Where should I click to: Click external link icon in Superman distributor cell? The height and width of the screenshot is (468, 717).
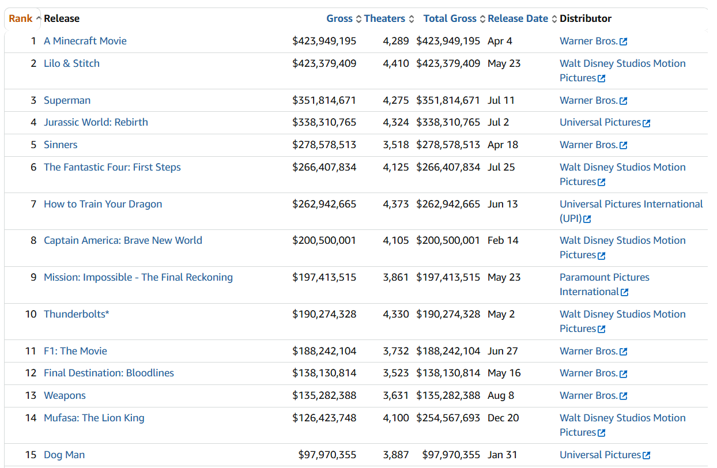click(x=623, y=101)
